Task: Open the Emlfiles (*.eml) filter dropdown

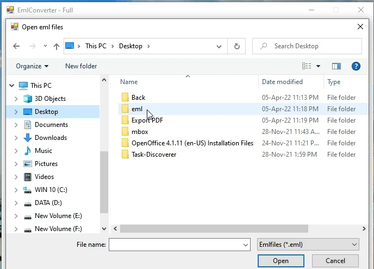Action: (308, 245)
